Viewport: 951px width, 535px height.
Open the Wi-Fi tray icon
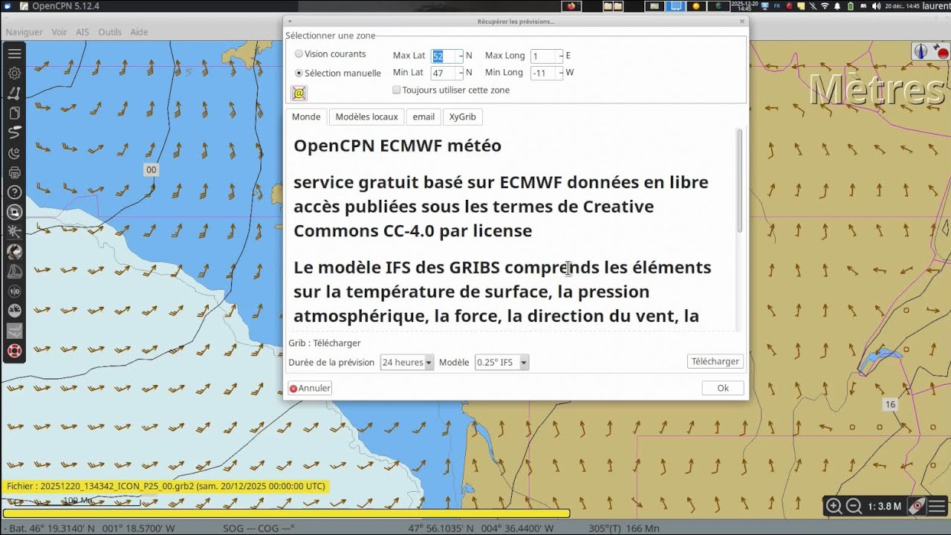click(x=825, y=6)
